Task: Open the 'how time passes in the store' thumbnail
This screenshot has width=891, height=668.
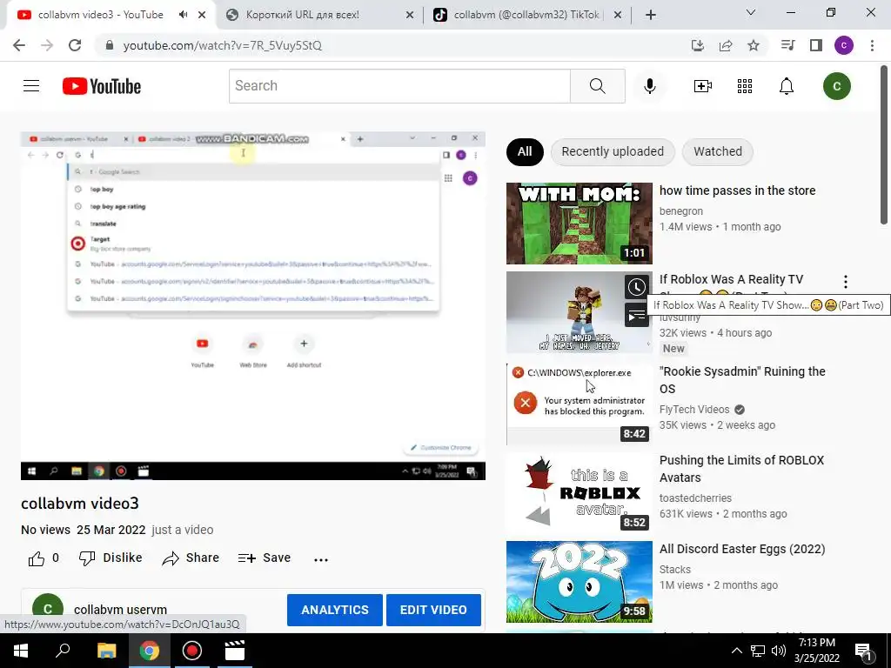Action: [x=579, y=224]
